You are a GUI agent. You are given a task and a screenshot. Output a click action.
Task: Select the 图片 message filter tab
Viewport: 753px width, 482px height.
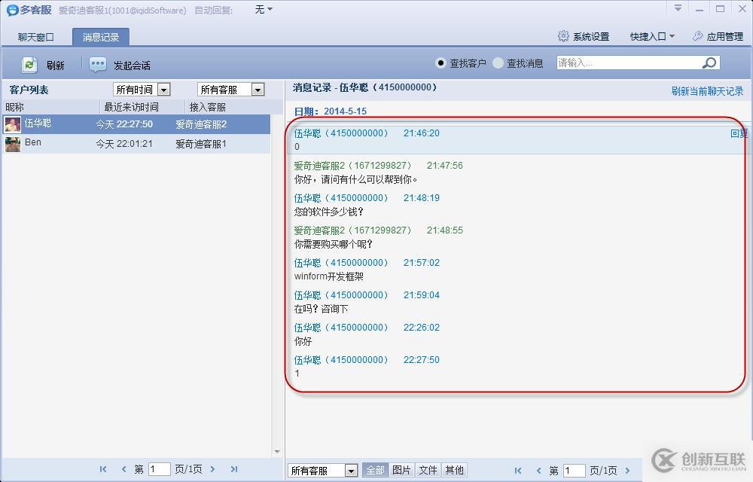click(x=401, y=469)
